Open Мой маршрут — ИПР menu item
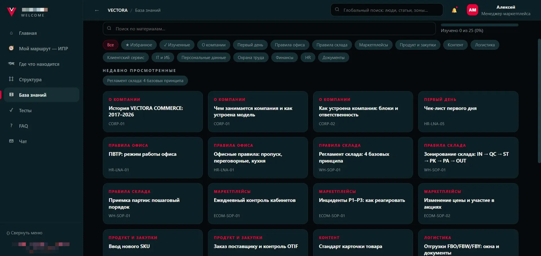 (41, 49)
